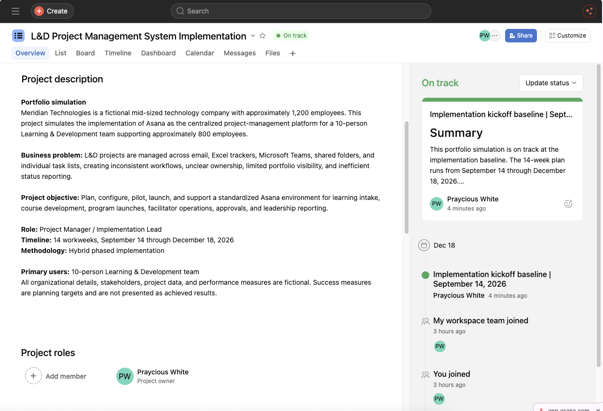603x411 pixels.
Task: Star the project as favorite
Action: (262, 36)
